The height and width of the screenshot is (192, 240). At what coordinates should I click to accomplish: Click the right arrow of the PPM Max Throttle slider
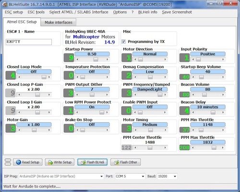click(223, 147)
